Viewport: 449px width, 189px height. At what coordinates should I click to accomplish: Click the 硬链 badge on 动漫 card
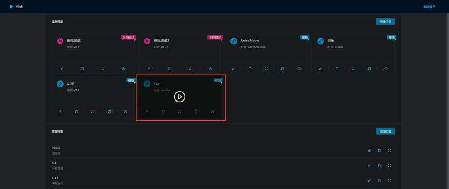[131, 80]
